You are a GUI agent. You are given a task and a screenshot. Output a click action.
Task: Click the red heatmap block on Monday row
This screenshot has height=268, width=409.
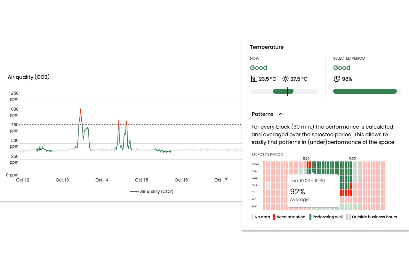pyautogui.click(x=309, y=164)
